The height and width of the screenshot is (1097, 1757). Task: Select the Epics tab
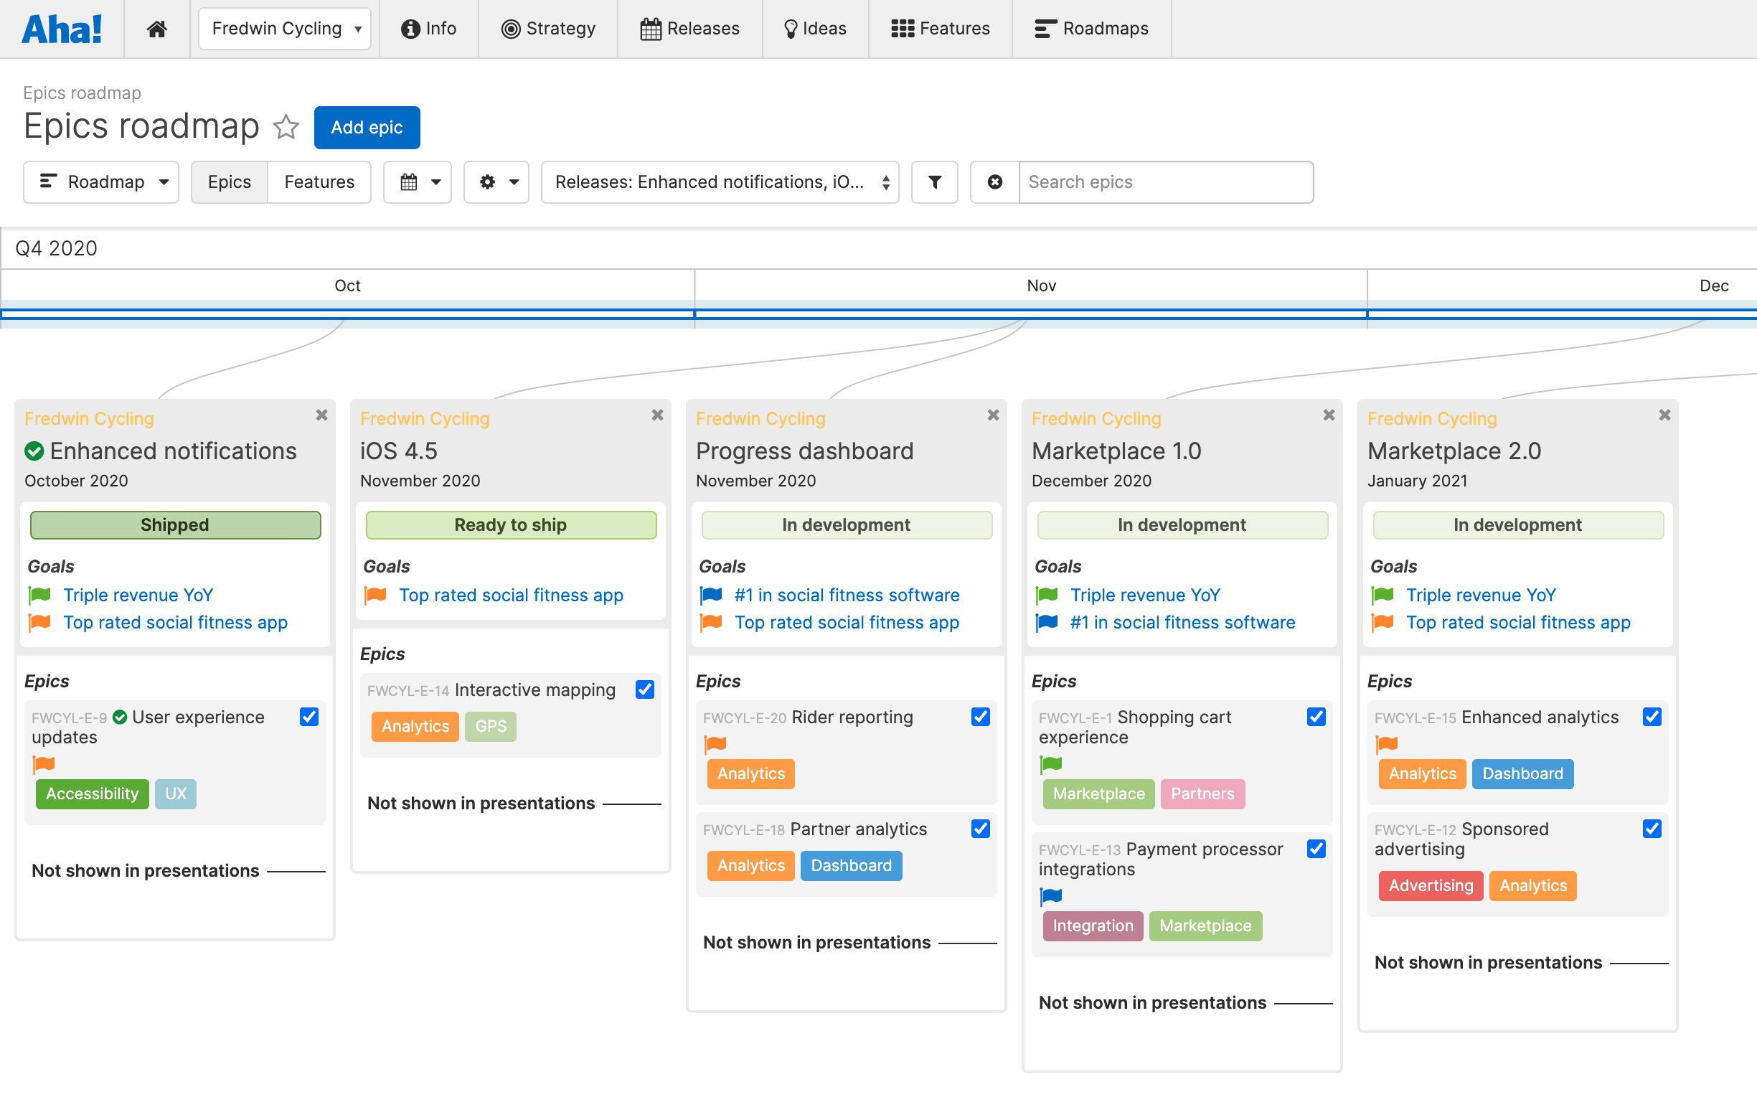229,182
